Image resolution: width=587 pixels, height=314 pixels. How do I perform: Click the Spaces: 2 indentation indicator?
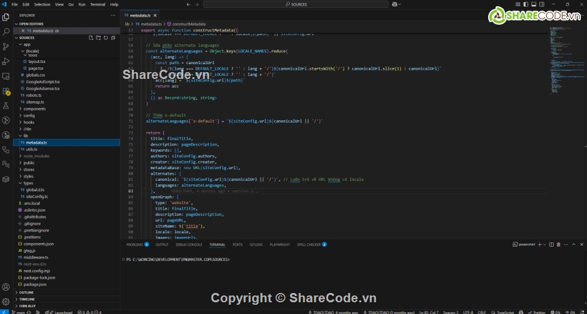pos(450,312)
